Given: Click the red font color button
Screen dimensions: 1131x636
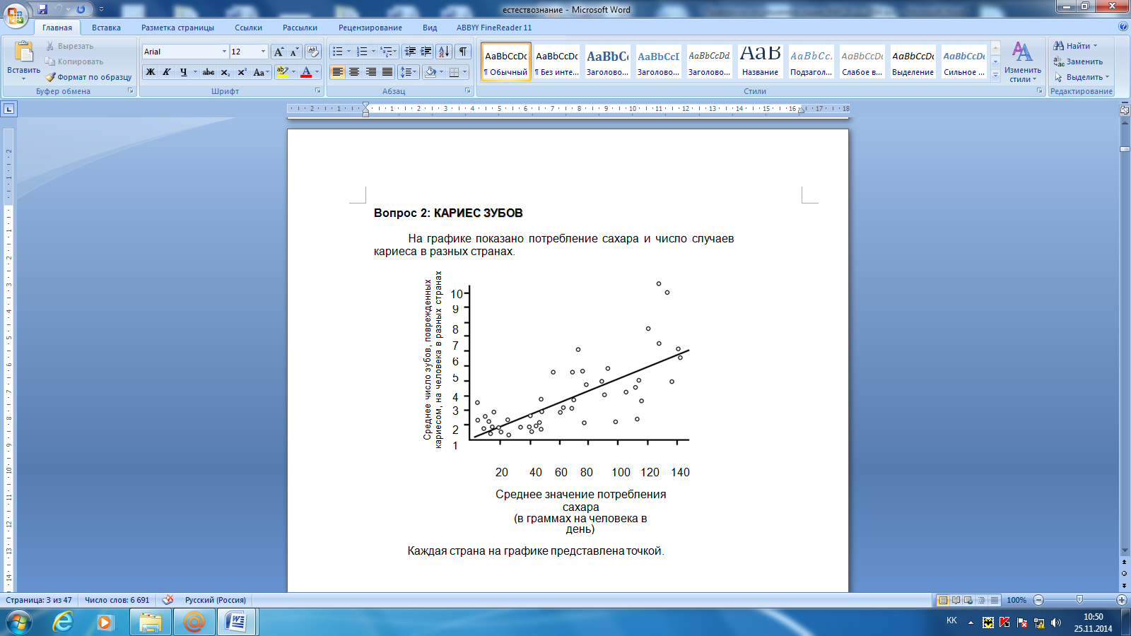Looking at the screenshot, I should (x=306, y=72).
